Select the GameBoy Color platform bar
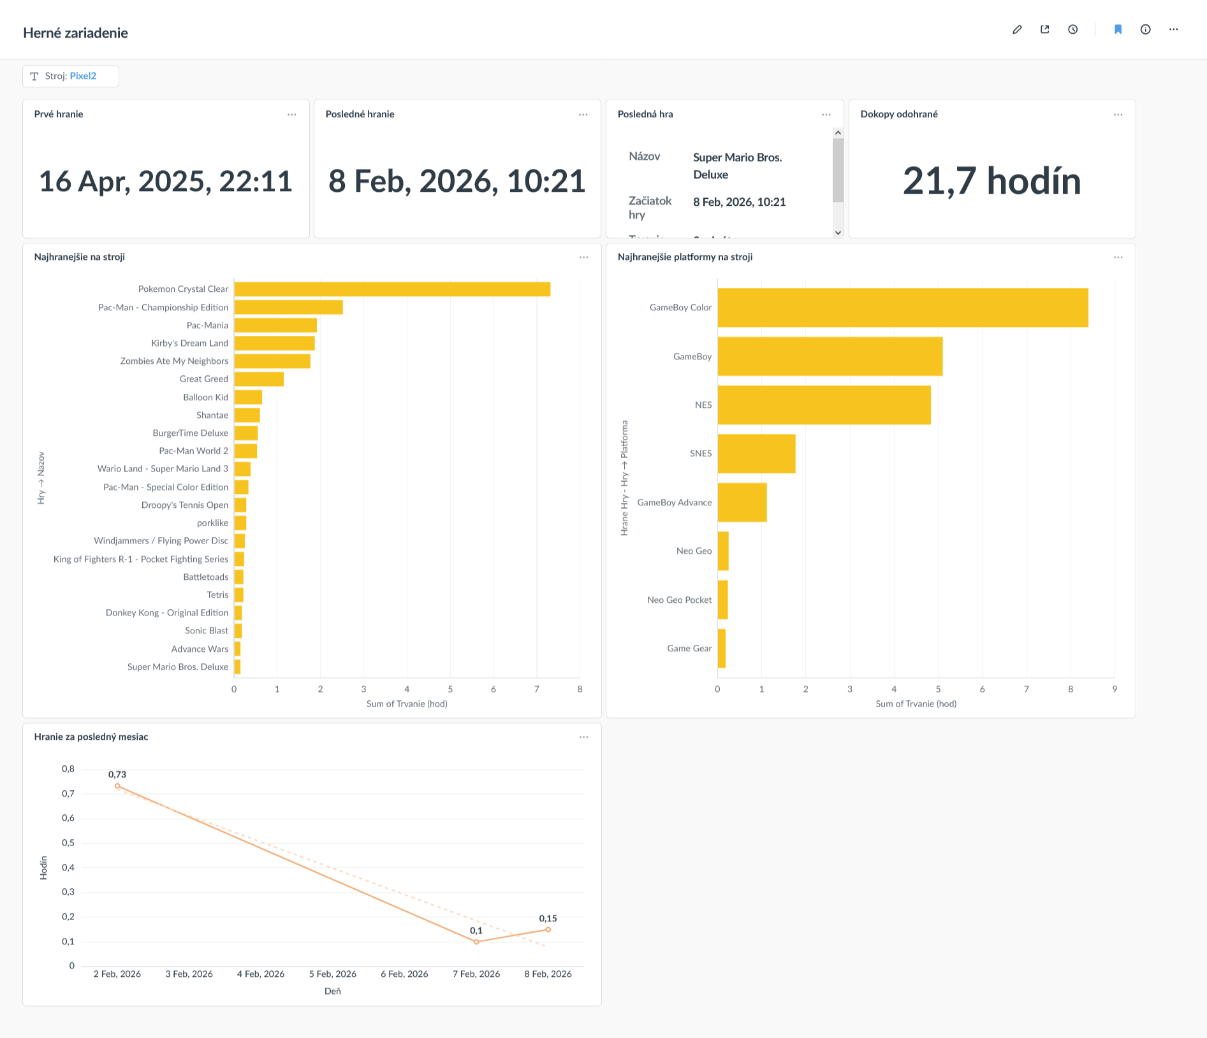The image size is (1207, 1038). [x=902, y=308]
